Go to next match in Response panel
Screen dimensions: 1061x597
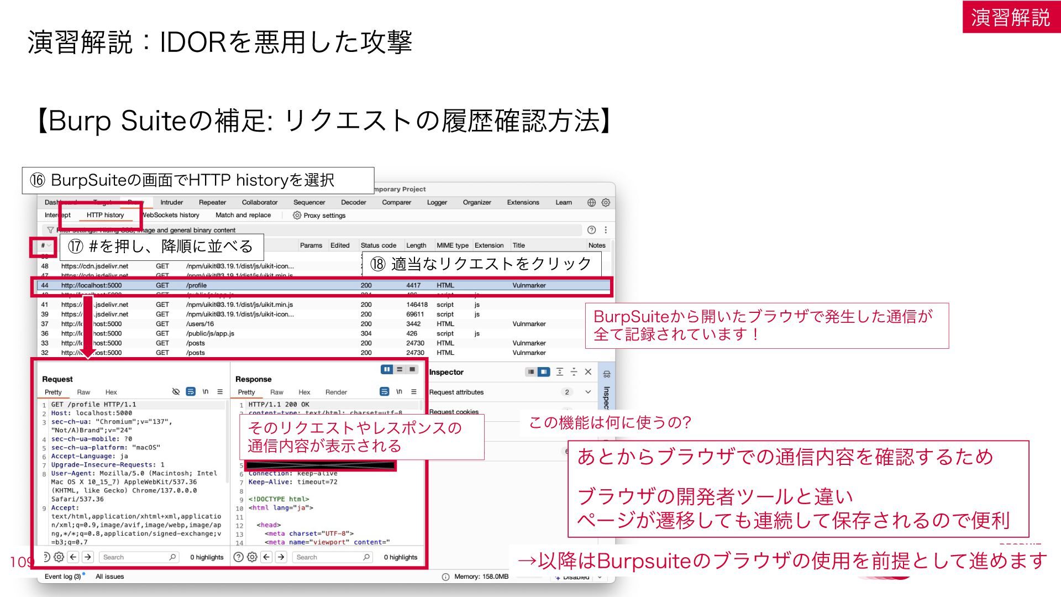(x=281, y=557)
